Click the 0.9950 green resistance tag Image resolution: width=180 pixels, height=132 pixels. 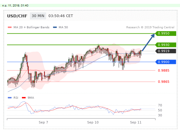pyautogui.click(x=166, y=33)
